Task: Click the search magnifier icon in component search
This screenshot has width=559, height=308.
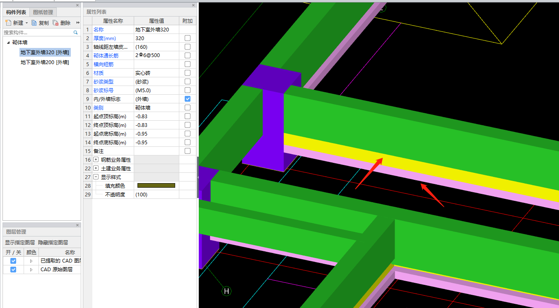Action: [x=76, y=32]
